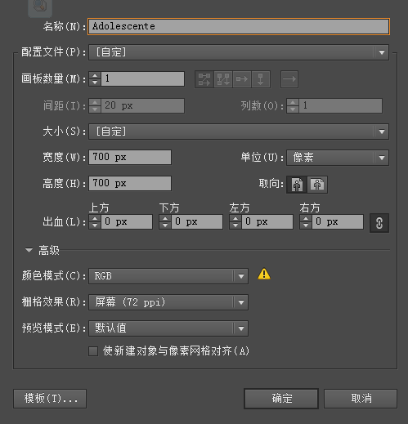Open the 颜色模式 RGB dropdown
Screen dimensions: 408x424
168,276
